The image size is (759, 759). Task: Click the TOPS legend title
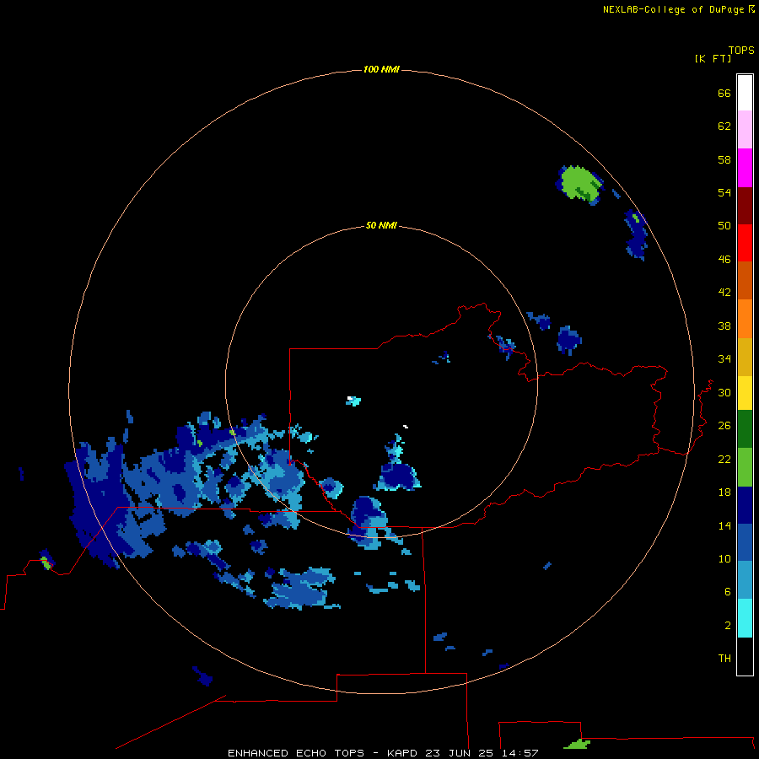(x=741, y=50)
